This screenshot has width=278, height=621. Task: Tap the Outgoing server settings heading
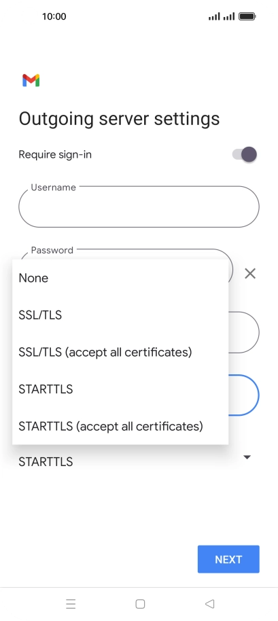(x=119, y=119)
